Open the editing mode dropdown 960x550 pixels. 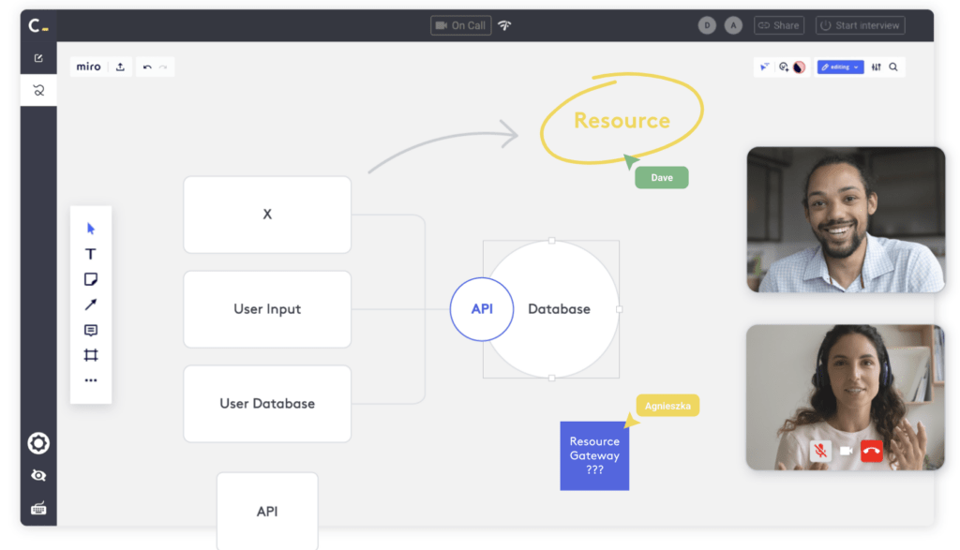[840, 67]
